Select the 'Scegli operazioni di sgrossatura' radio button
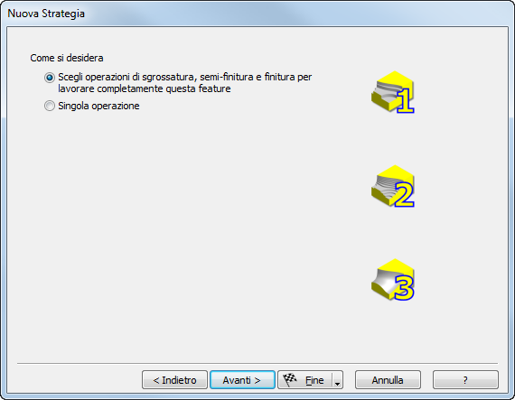The image size is (515, 400). 50,78
